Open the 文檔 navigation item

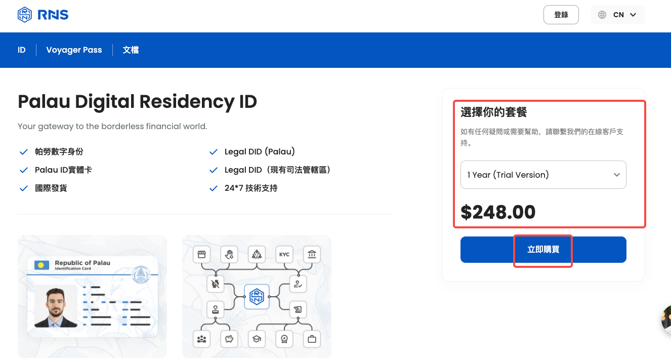[x=131, y=50]
